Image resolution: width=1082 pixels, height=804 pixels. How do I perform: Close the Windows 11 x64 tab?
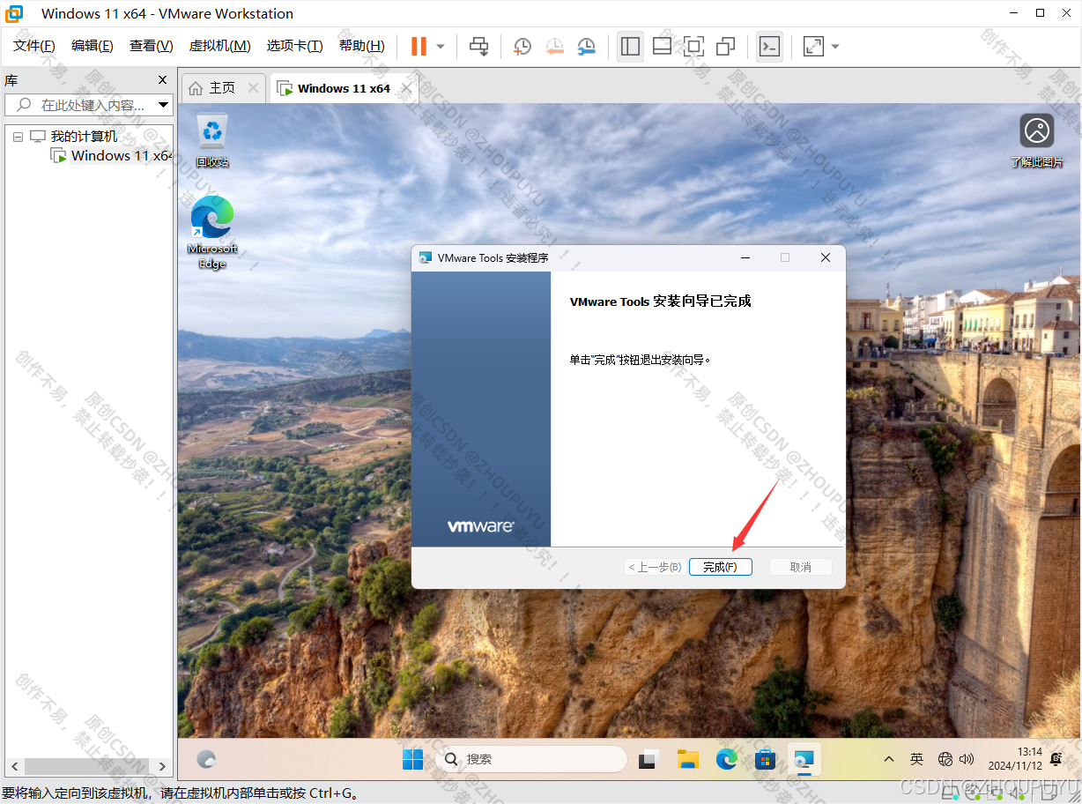407,88
